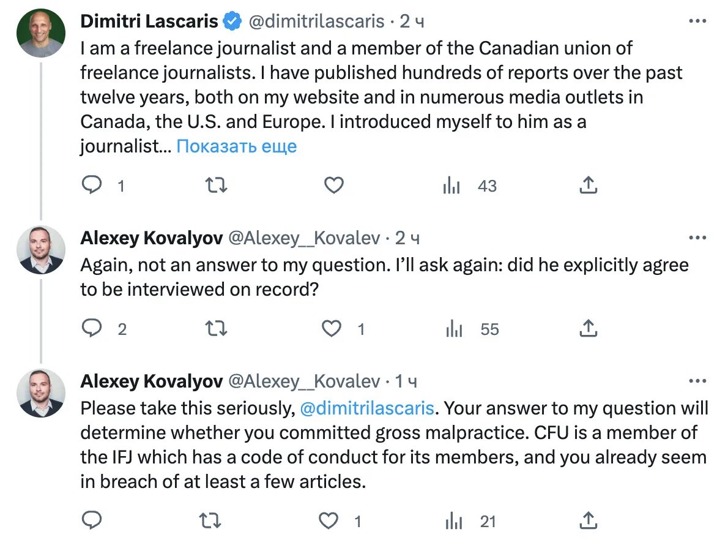Open Dimitri Lascaris profile avatar
728x540 pixels.
(x=41, y=34)
